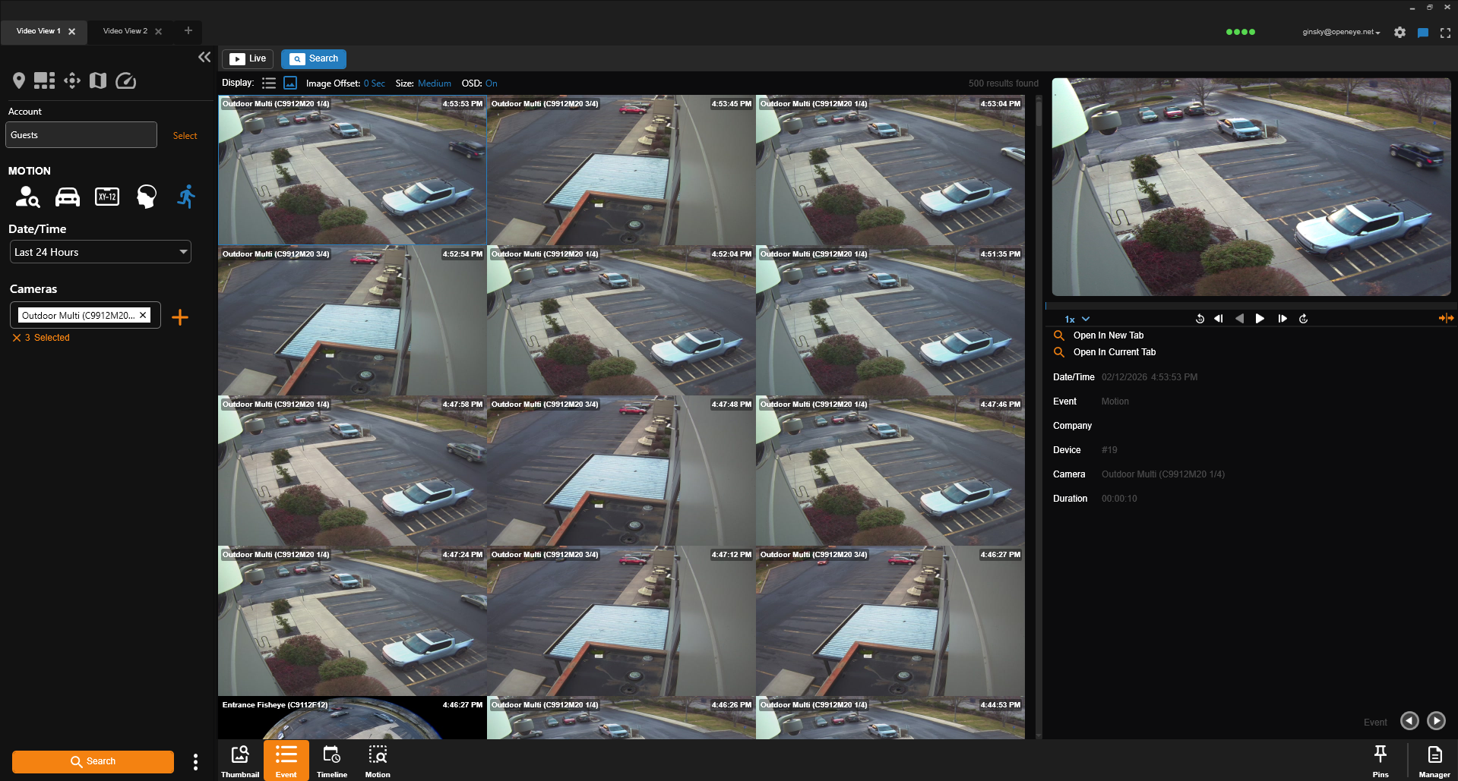Image resolution: width=1458 pixels, height=781 pixels.
Task: Click the orange Search button
Action: click(x=93, y=761)
